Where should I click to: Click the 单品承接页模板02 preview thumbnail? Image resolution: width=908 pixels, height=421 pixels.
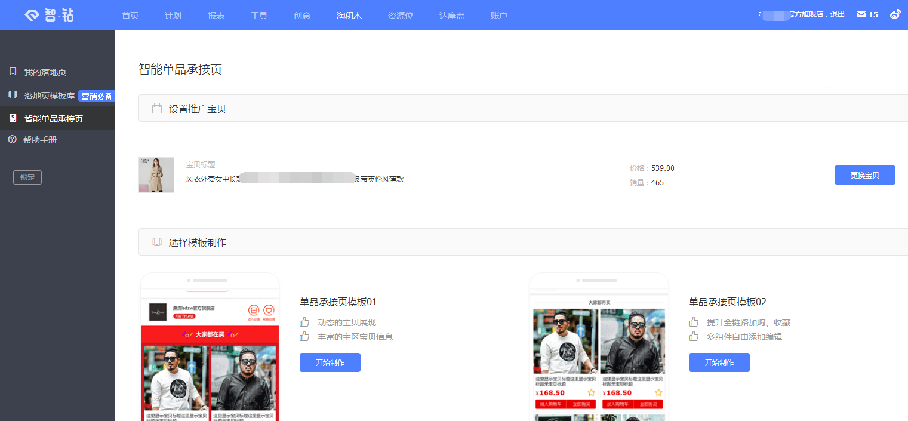(598, 346)
